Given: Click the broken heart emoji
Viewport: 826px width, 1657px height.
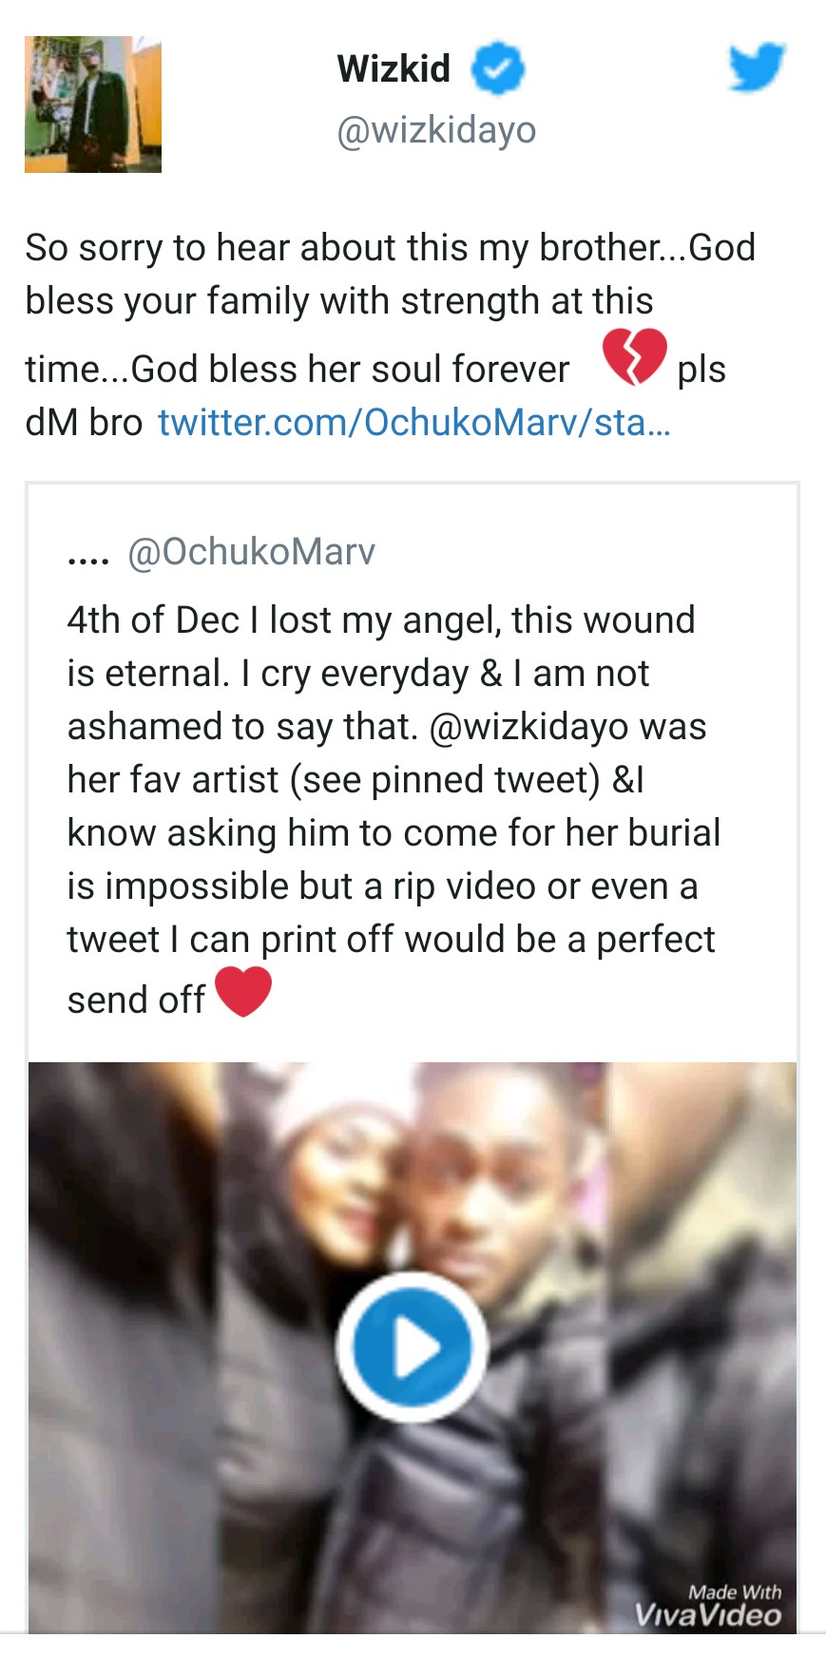Looking at the screenshot, I should coord(634,357).
